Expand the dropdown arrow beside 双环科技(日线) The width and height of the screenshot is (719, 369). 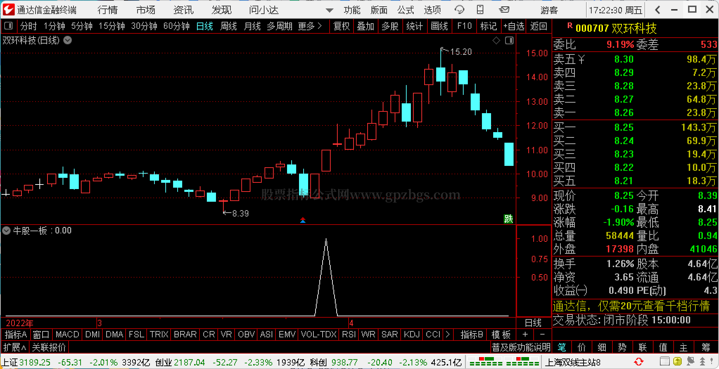tap(68, 40)
